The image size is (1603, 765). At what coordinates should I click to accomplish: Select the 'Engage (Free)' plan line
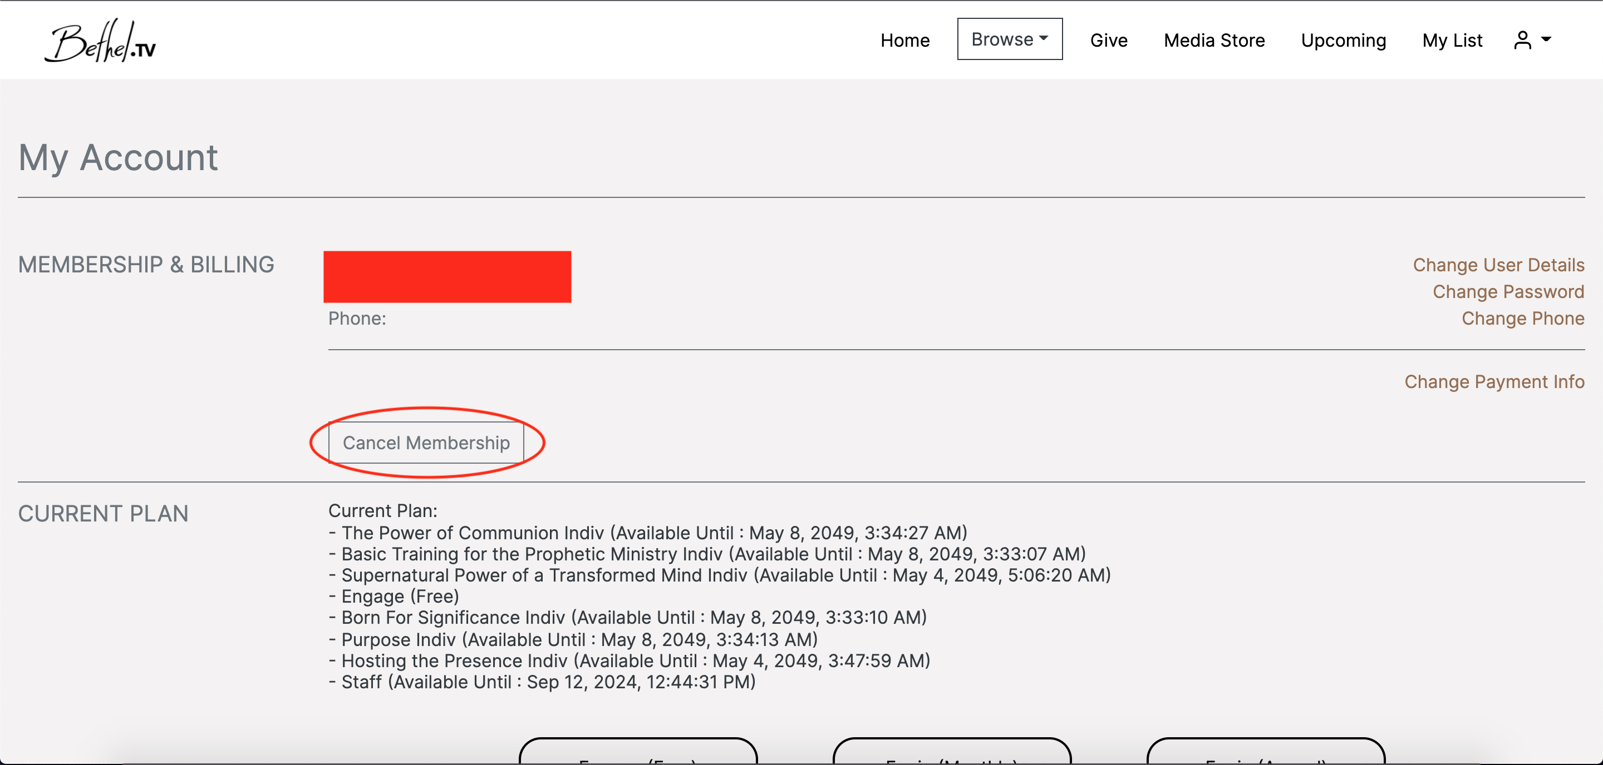[x=394, y=596]
